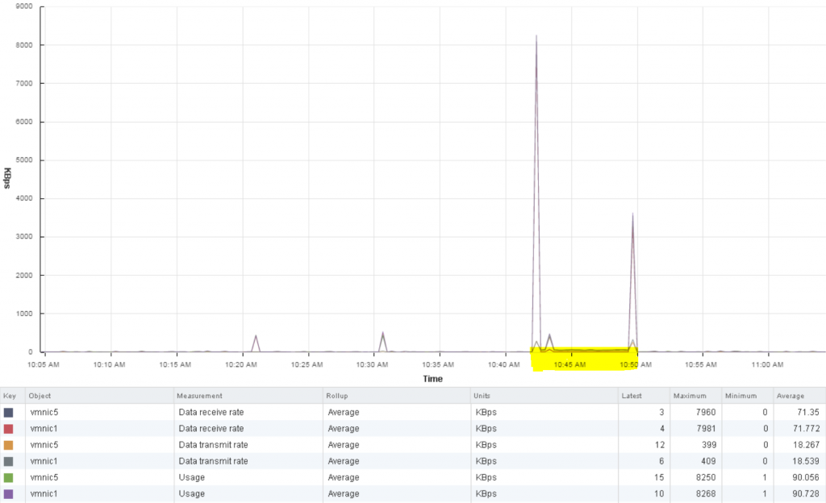Click the vmnic5 Usage green color key

pyautogui.click(x=8, y=478)
